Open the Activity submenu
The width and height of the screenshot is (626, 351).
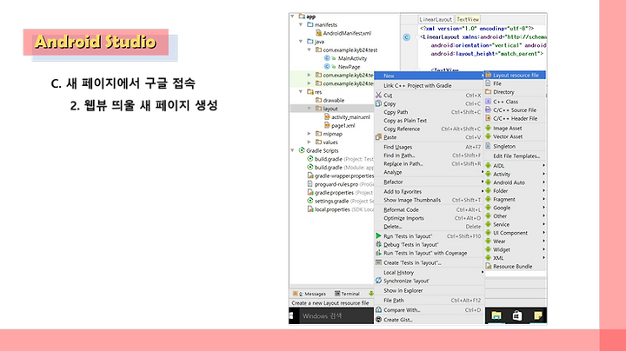[515, 174]
